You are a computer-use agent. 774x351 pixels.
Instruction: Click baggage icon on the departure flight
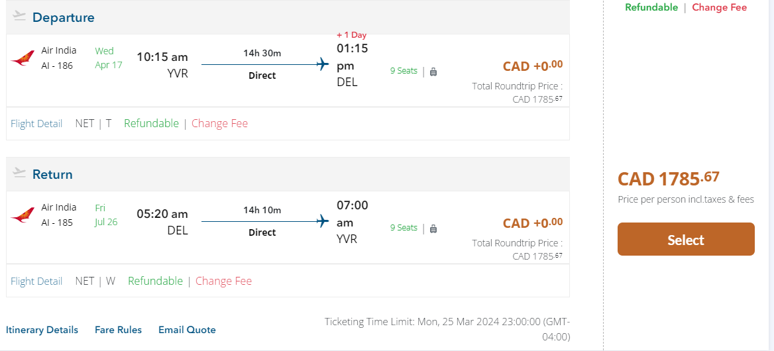(x=433, y=72)
